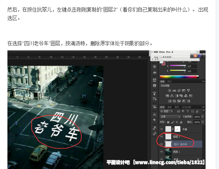Add a Channel Mixer adjustment (three circles)
This screenshot has height=169, width=219.
(186, 96)
